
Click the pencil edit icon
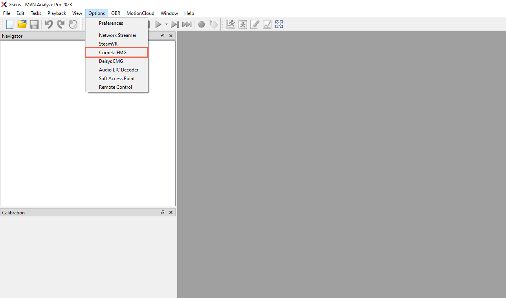tap(255, 24)
